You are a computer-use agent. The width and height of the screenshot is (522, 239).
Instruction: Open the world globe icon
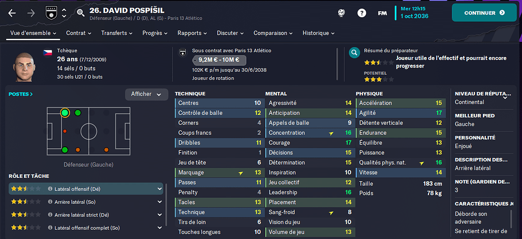341,13
